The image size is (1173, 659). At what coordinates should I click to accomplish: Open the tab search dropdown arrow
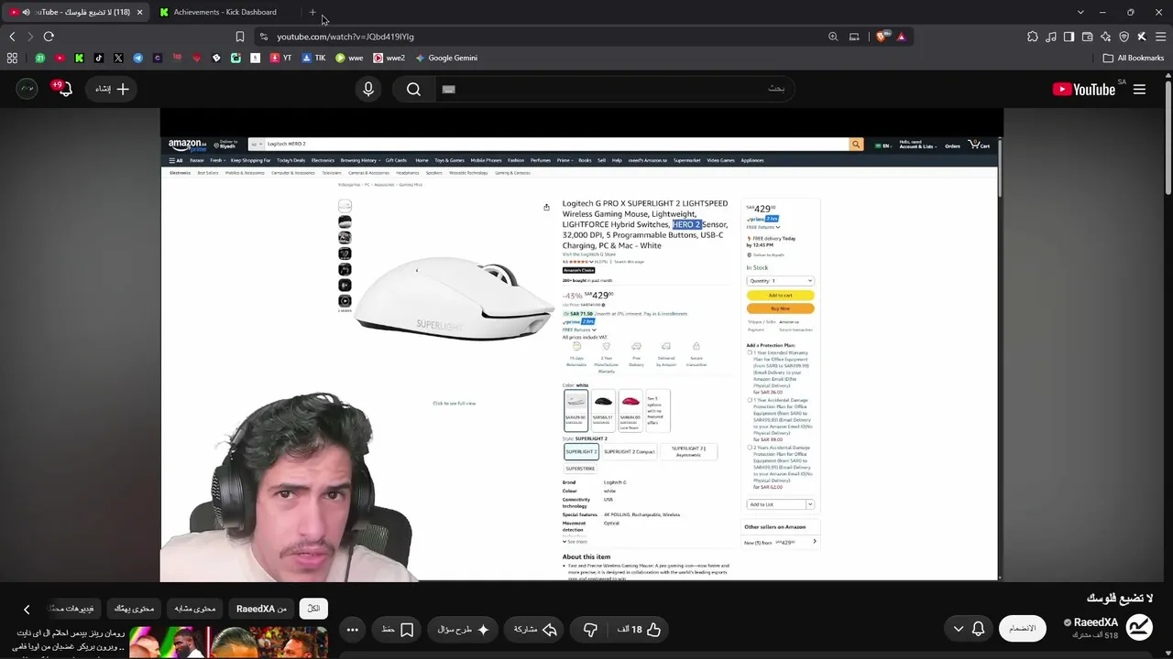(1080, 12)
